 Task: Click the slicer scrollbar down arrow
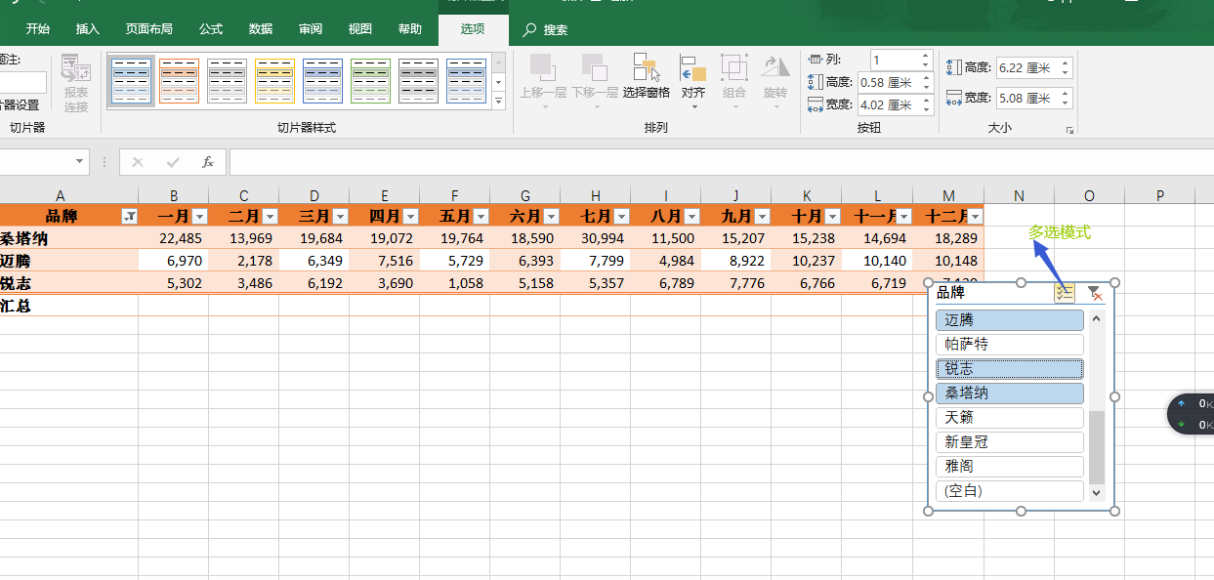pos(1096,493)
